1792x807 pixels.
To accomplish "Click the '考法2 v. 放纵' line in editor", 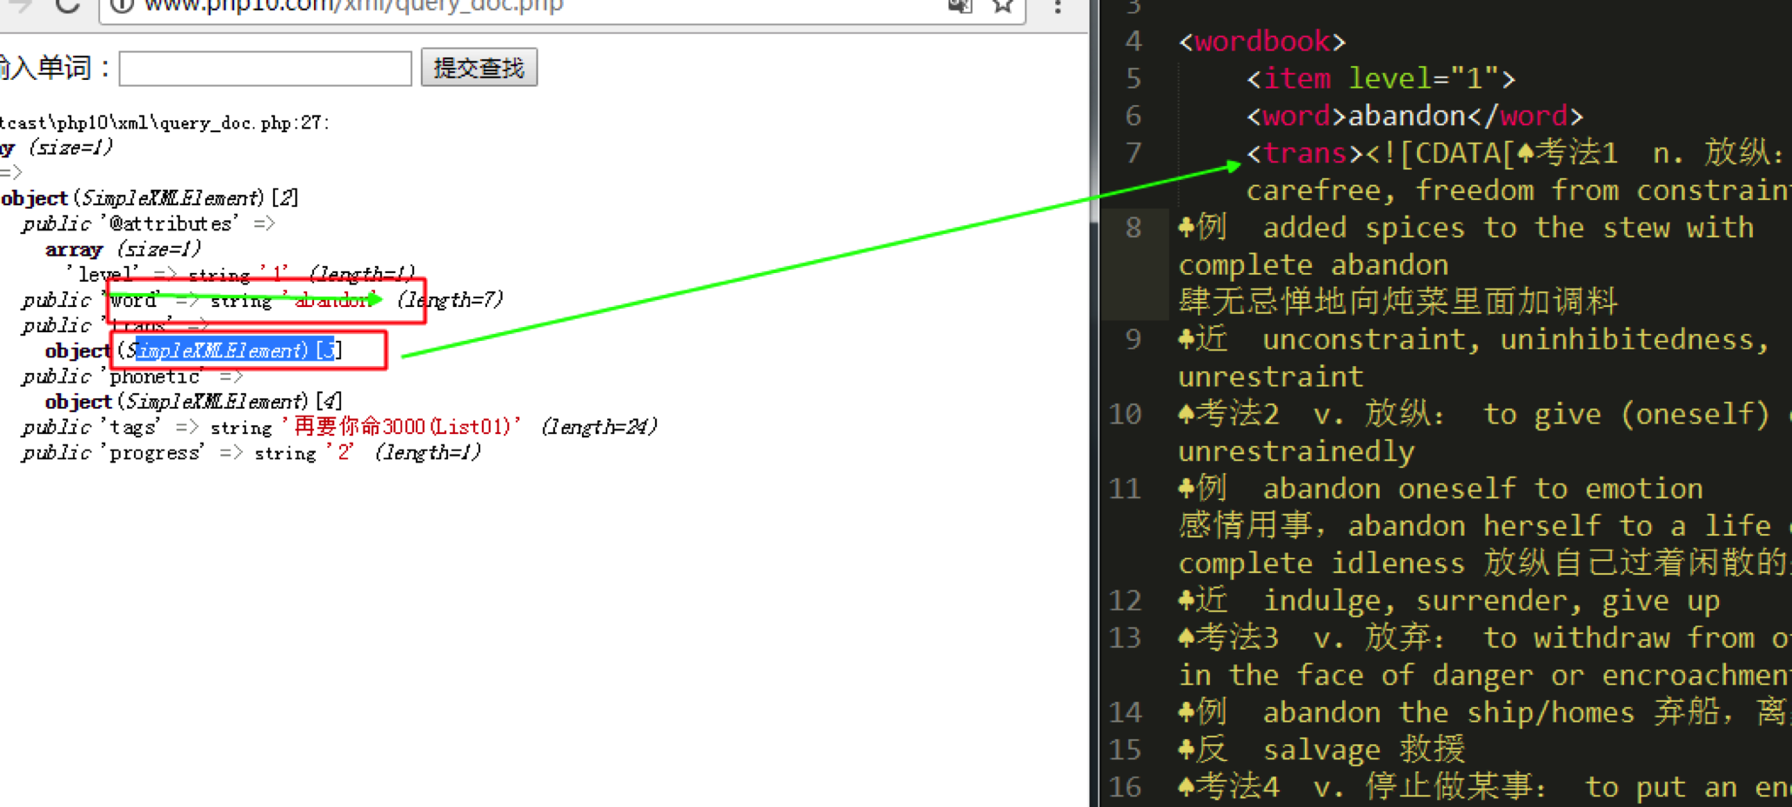I will coord(1483,414).
